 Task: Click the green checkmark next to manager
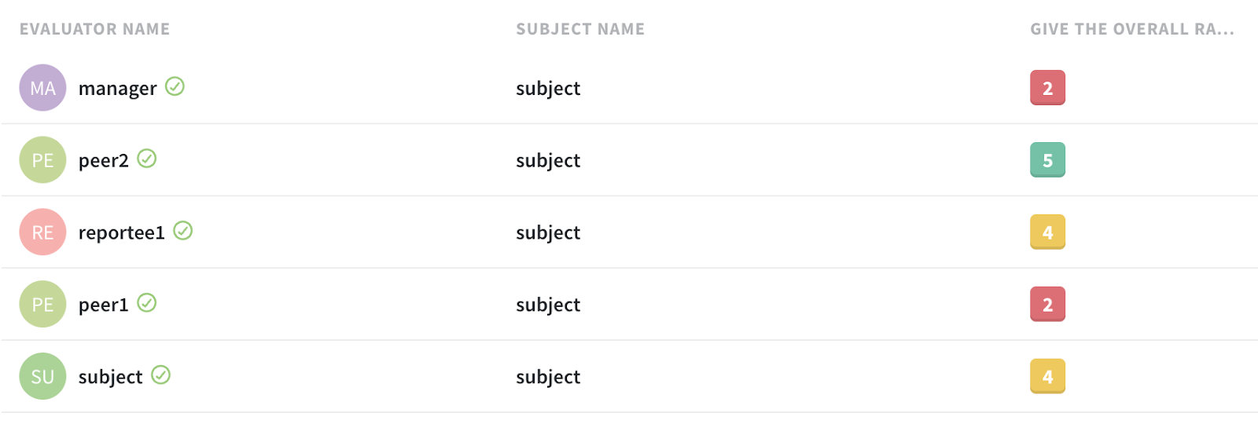tap(175, 86)
